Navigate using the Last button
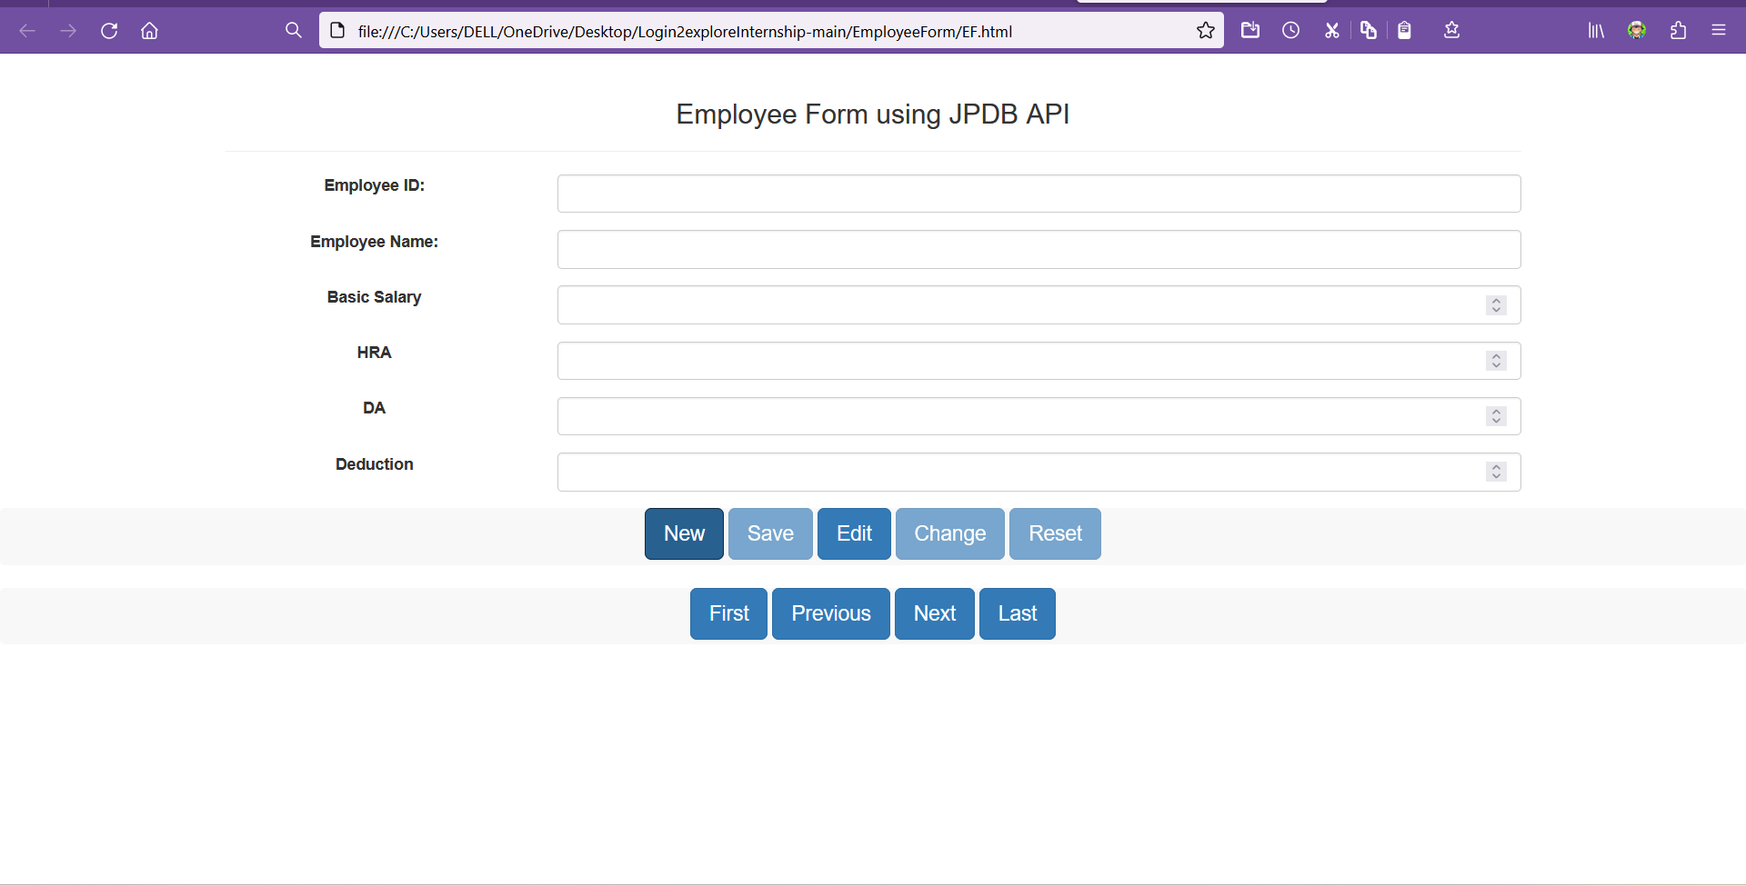Screen dimensions: 1746x886 pos(1017,613)
